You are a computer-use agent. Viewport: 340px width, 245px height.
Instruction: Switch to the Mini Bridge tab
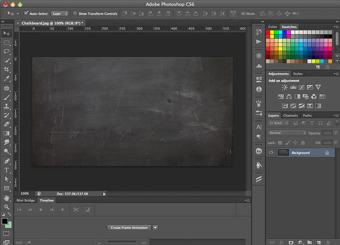click(x=25, y=200)
